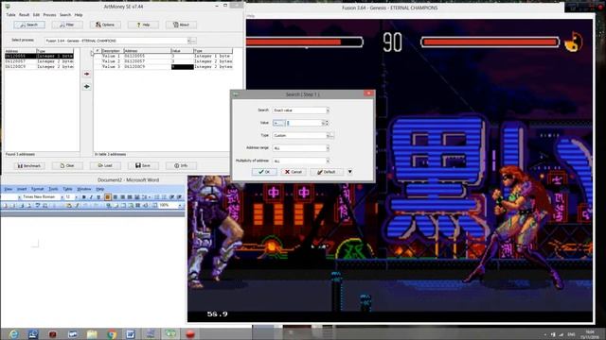Open ArtMoney Options

coord(105,25)
